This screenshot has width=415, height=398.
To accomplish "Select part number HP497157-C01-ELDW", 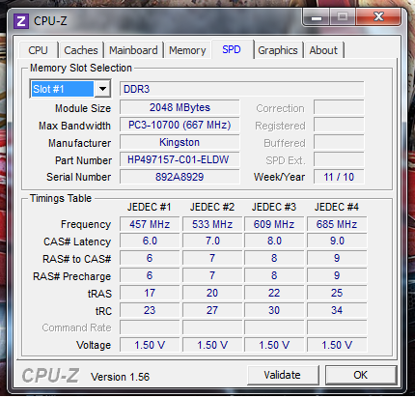I will [180, 159].
